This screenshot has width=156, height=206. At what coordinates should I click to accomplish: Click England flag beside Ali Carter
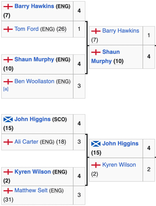(8, 142)
